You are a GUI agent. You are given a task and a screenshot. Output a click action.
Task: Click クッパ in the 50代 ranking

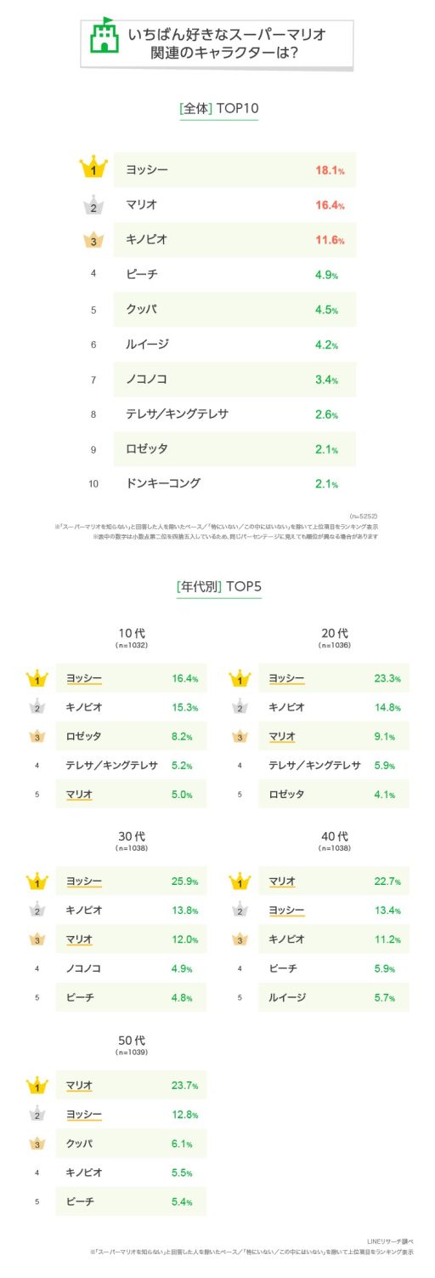79,1143
